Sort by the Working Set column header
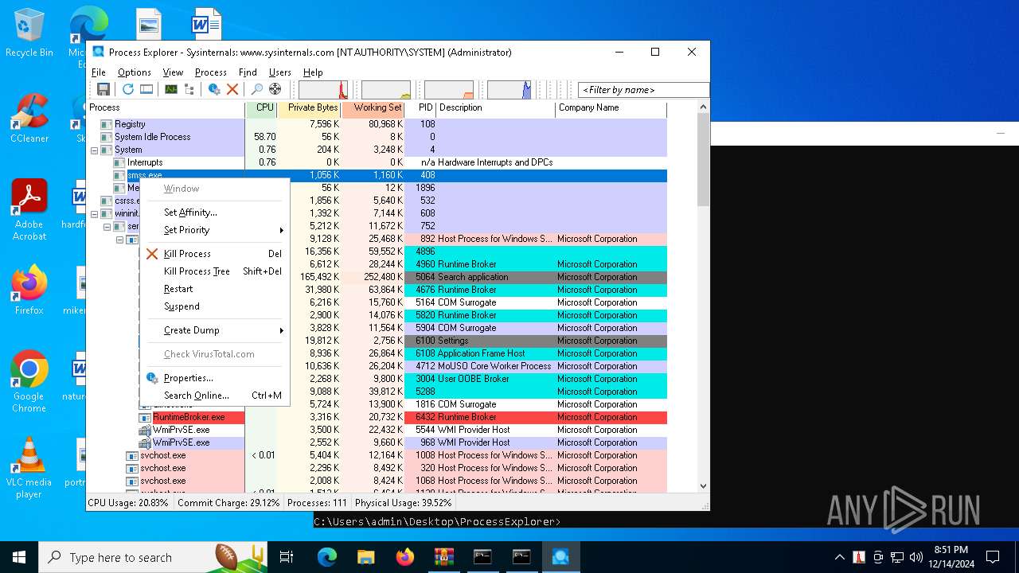 point(373,108)
